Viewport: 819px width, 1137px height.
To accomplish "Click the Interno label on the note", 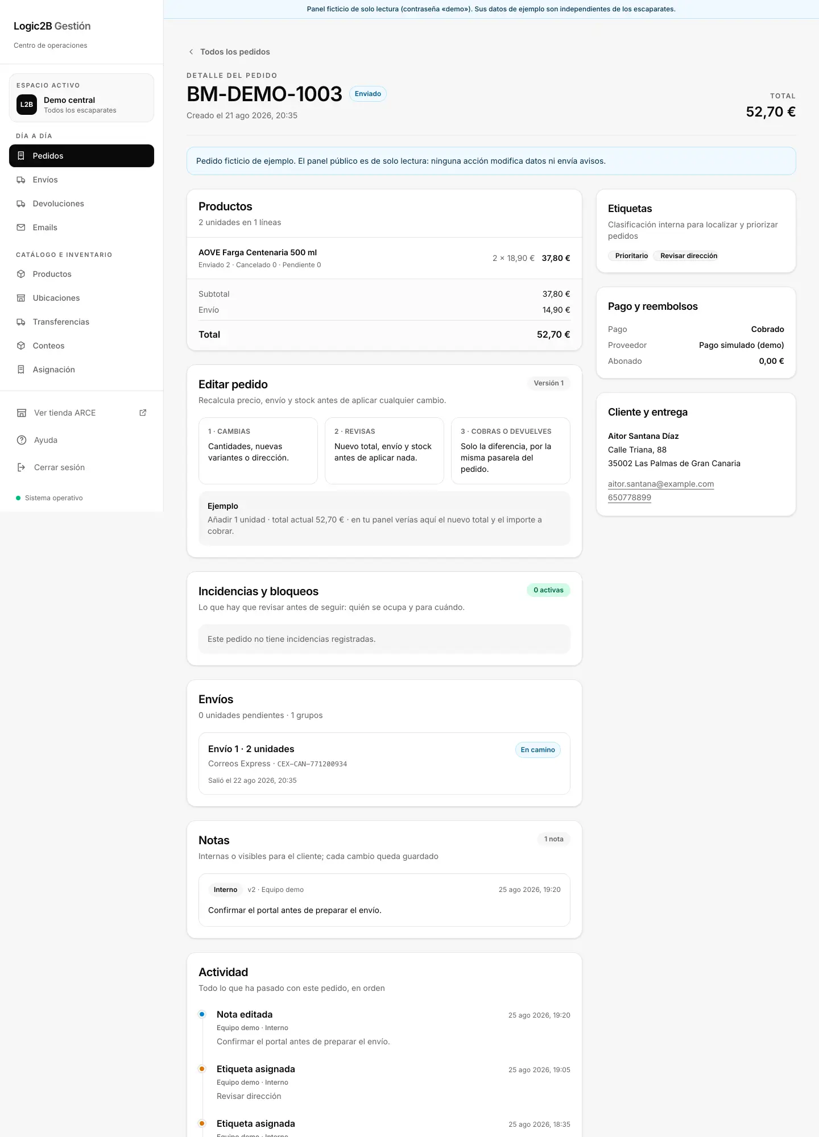I will tap(225, 890).
